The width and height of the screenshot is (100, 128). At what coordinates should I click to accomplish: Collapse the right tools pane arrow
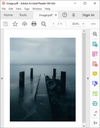point(88,78)
